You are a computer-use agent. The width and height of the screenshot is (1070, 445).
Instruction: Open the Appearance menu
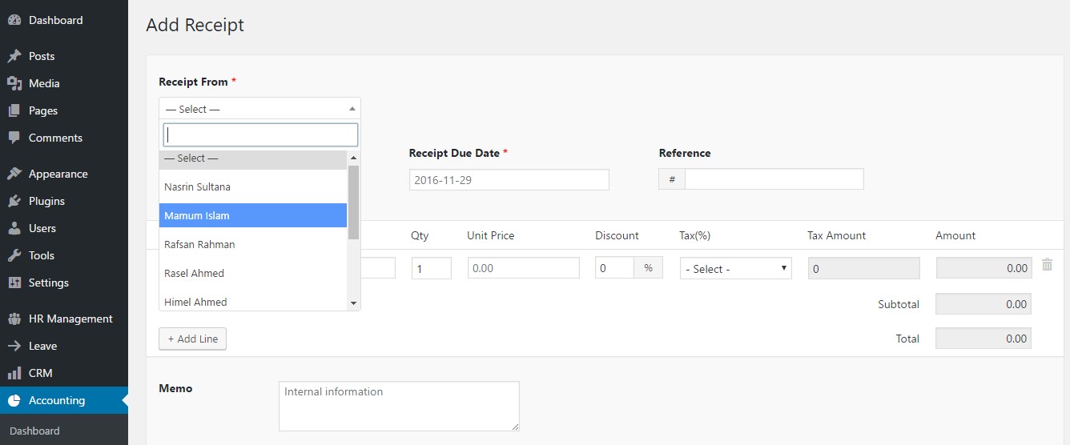(64, 174)
